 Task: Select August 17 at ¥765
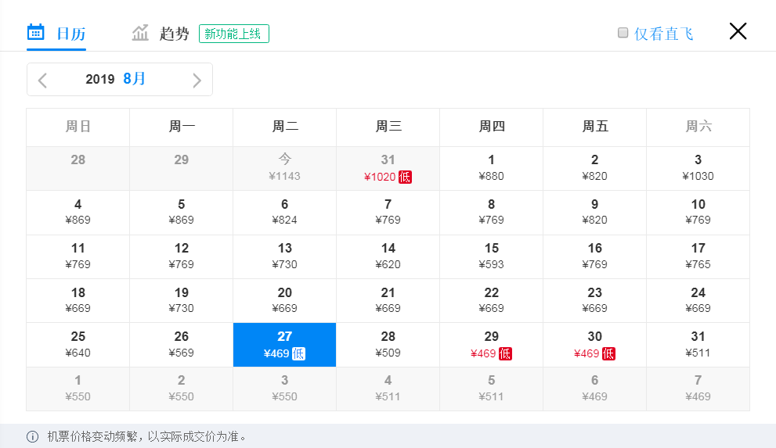[698, 257]
